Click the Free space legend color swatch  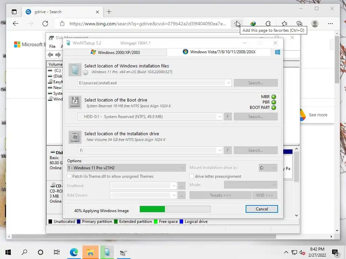(x=155, y=222)
